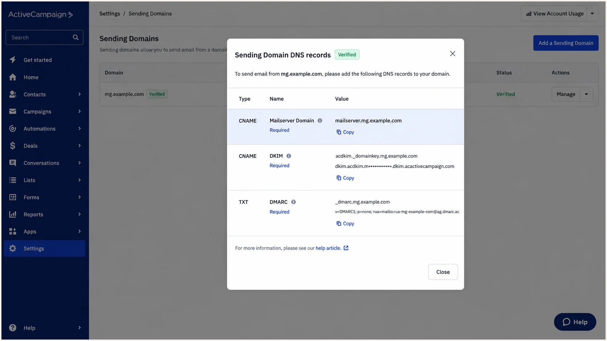607x341 pixels.
Task: Select mailserver.mg.example.com value text
Action: 368,121
